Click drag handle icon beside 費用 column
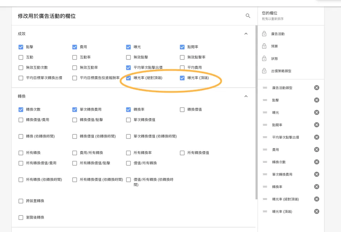 [x=265, y=150]
